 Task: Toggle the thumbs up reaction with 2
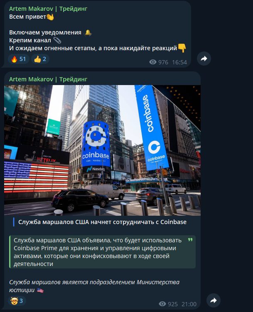pyautogui.click(x=40, y=59)
